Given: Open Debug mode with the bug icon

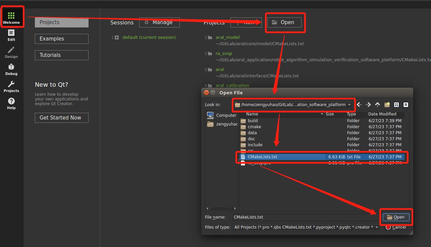Looking at the screenshot, I should [x=11, y=69].
